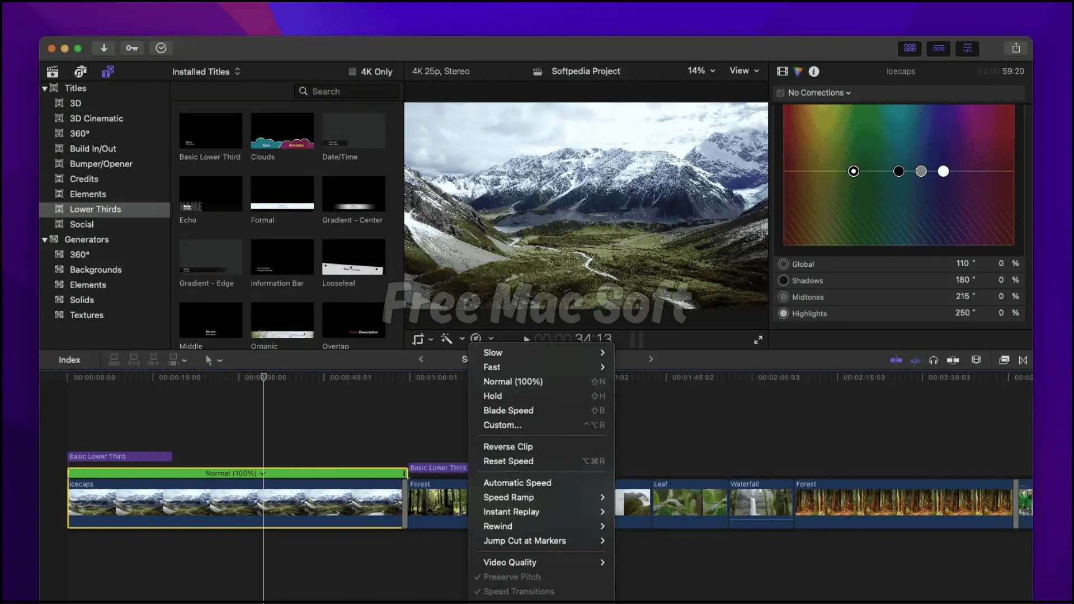Open the Titles and Generators sidebar icon
The width and height of the screenshot is (1074, 604).
coord(108,72)
